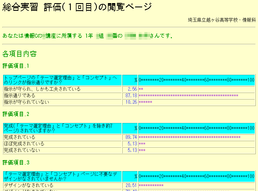Select the 指示通りである row label
258x191 pixels.
[20, 95]
